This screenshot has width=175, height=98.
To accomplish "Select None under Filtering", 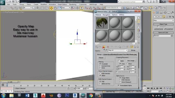I will (x=100, y=68).
